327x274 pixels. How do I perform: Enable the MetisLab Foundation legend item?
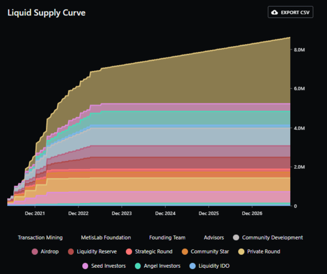(x=106, y=238)
